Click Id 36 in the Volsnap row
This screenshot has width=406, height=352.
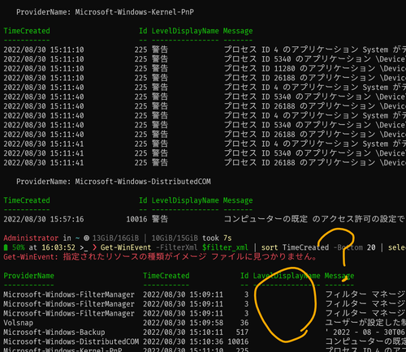pos(244,323)
